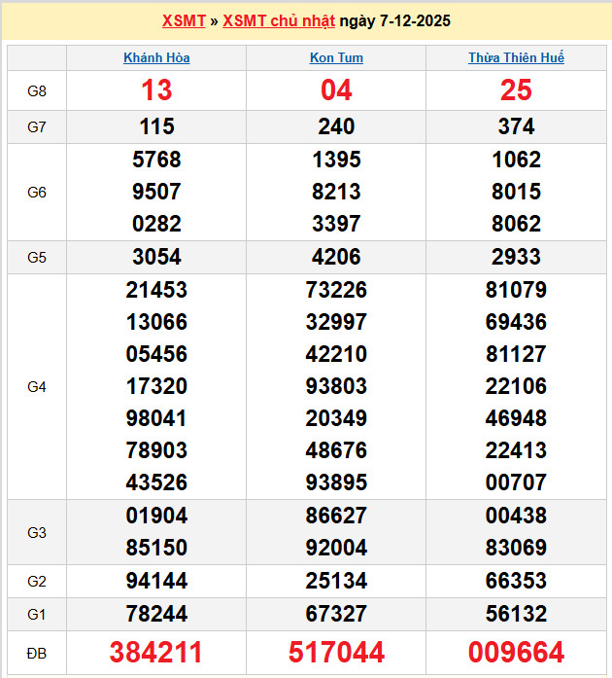Screen dimensions: 612x678
Task: Click Thừa Thiên Huế special prize 009664
Action: click(516, 652)
